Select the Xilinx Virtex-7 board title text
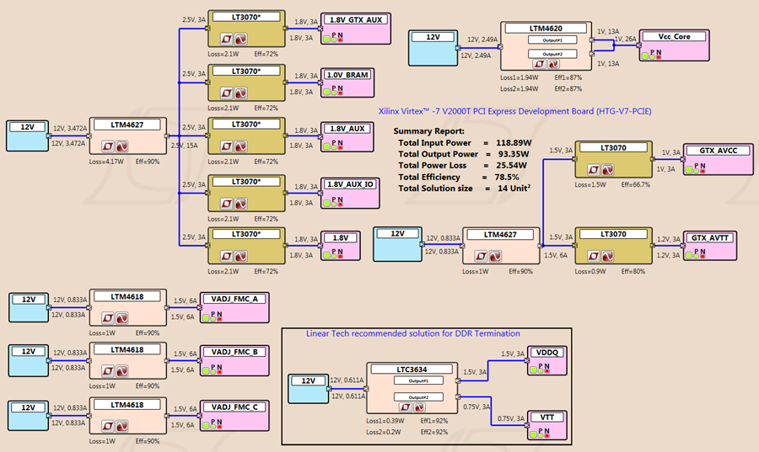 click(514, 111)
